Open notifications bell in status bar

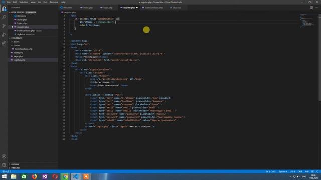(x=317, y=172)
